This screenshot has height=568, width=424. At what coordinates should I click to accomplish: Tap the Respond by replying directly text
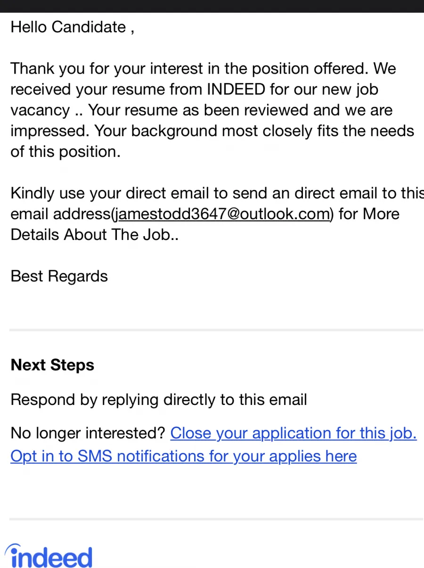159,400
